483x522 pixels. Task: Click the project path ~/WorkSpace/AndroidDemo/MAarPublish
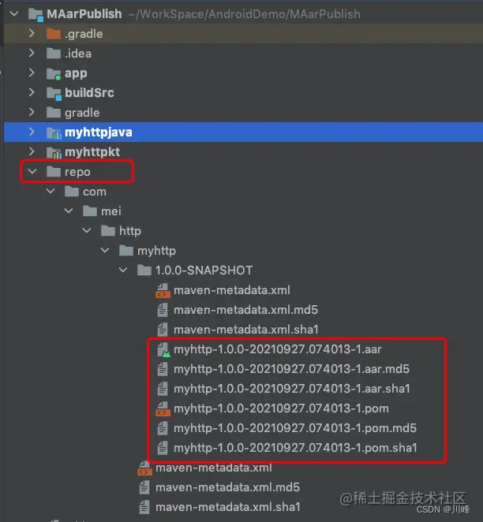click(244, 14)
